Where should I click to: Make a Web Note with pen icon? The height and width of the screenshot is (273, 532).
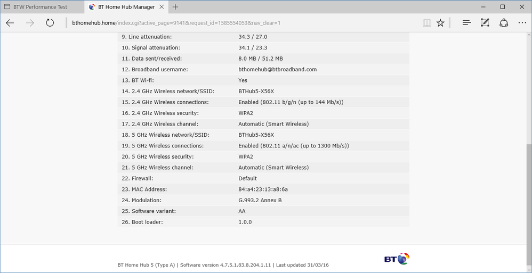tap(485, 23)
